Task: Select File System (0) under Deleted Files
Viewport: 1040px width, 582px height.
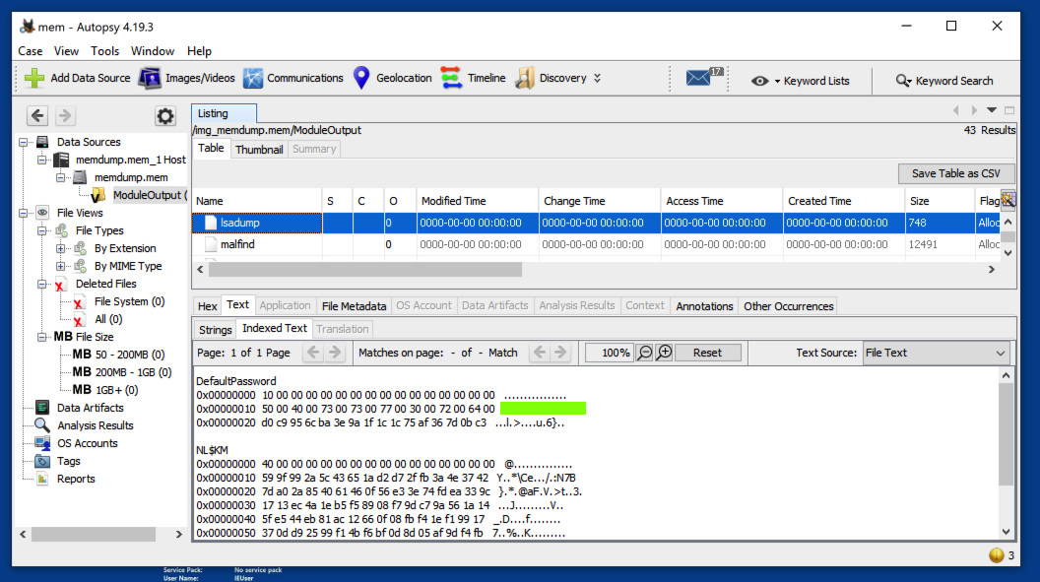Action: [129, 301]
